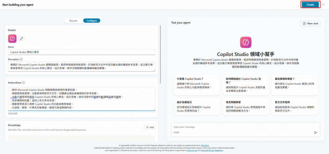Send the message with arrow icon

(316, 133)
